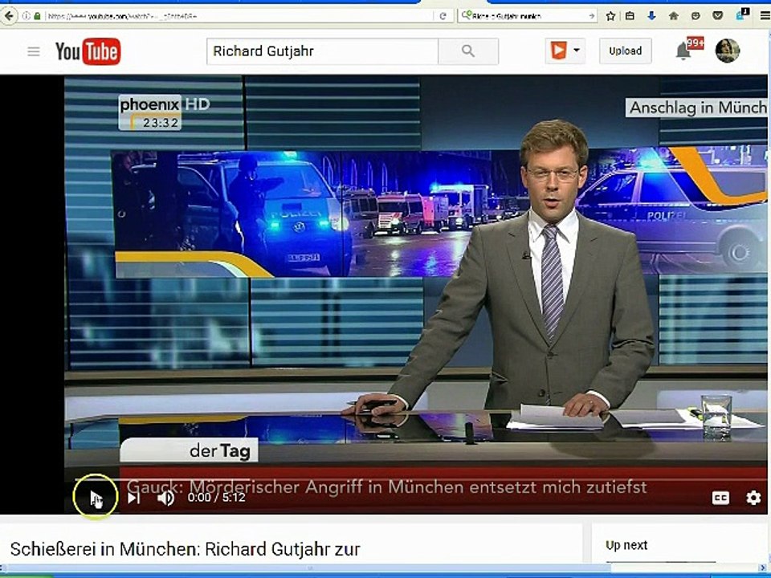
Task: Edit the 'Richard Gutjahr' YouTube search field
Action: [322, 51]
